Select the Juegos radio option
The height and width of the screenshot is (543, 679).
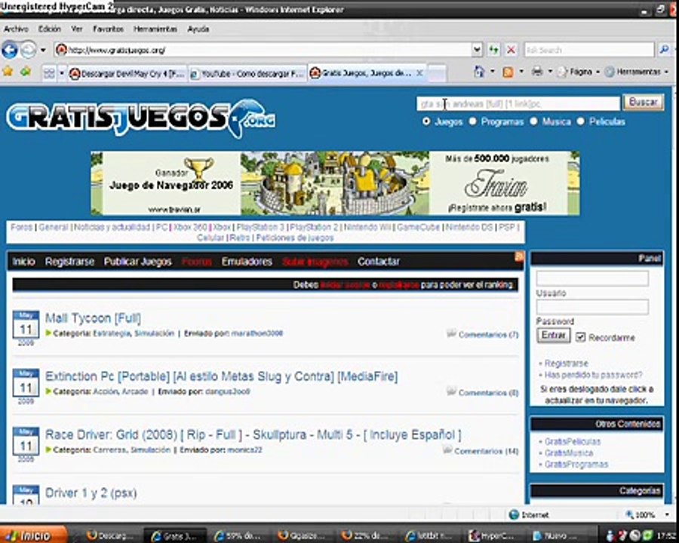pos(426,121)
